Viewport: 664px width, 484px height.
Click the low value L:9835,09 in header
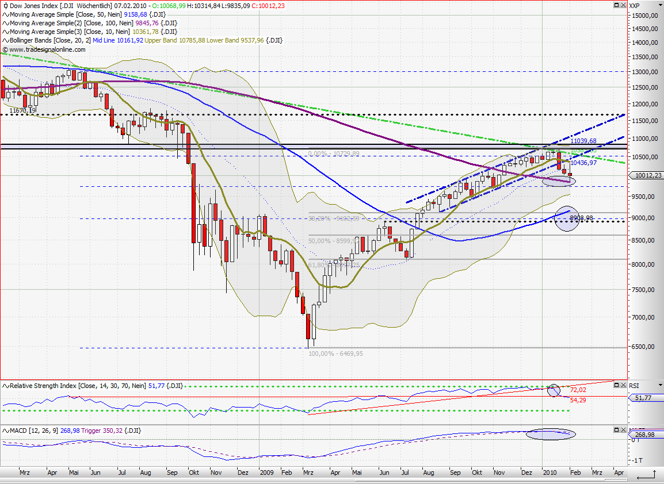point(236,6)
